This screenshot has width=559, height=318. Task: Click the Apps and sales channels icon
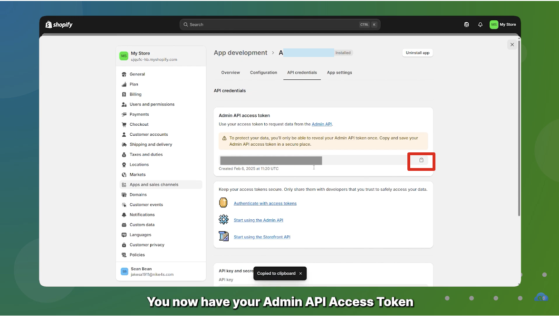pos(124,185)
